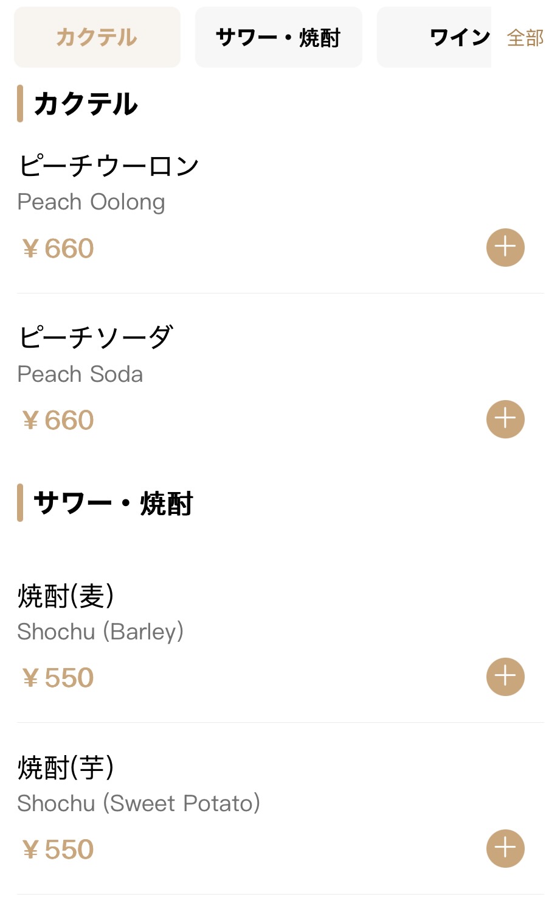Tap the ¥660 price under Peach Oolong

click(58, 248)
